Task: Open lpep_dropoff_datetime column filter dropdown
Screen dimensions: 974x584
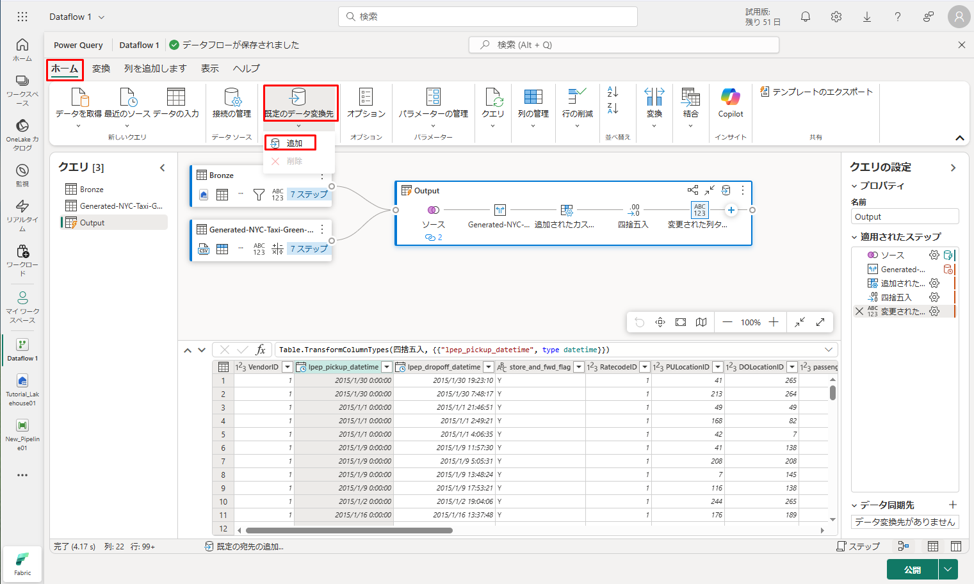Action: pos(489,367)
